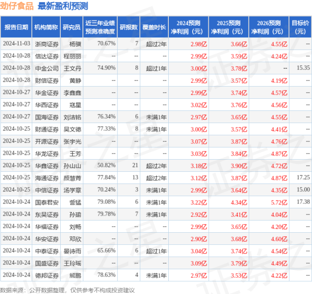Click accuracy value 77.33%
Image resolution: width=312 pixels, height=294 pixels.
pyautogui.click(x=106, y=129)
